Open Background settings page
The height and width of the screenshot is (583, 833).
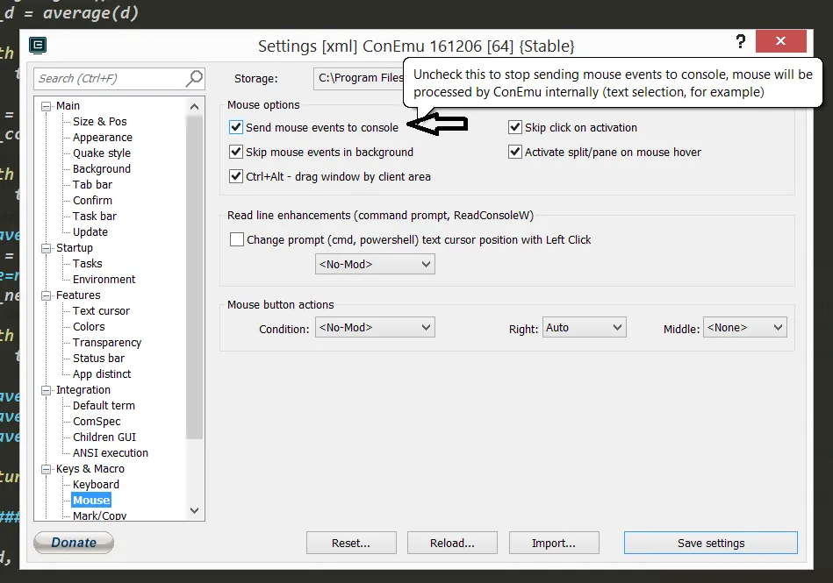(x=102, y=168)
